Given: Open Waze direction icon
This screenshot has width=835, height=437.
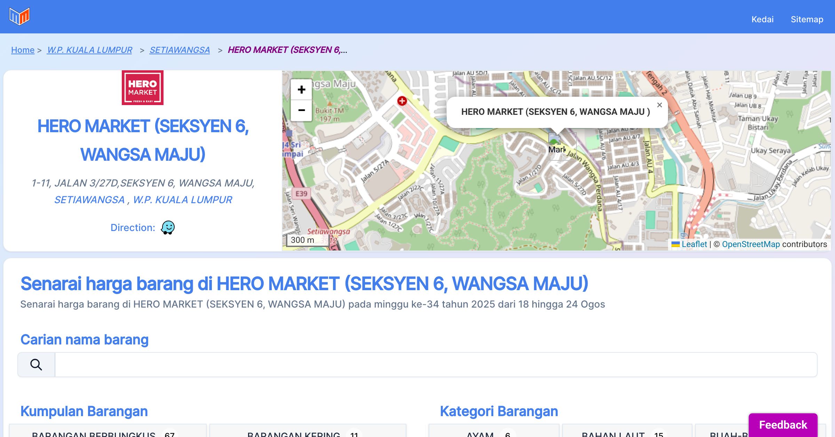Looking at the screenshot, I should tap(168, 228).
